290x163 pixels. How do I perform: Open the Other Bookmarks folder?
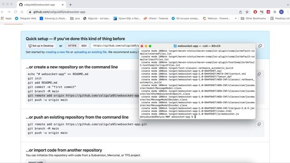click(253, 18)
